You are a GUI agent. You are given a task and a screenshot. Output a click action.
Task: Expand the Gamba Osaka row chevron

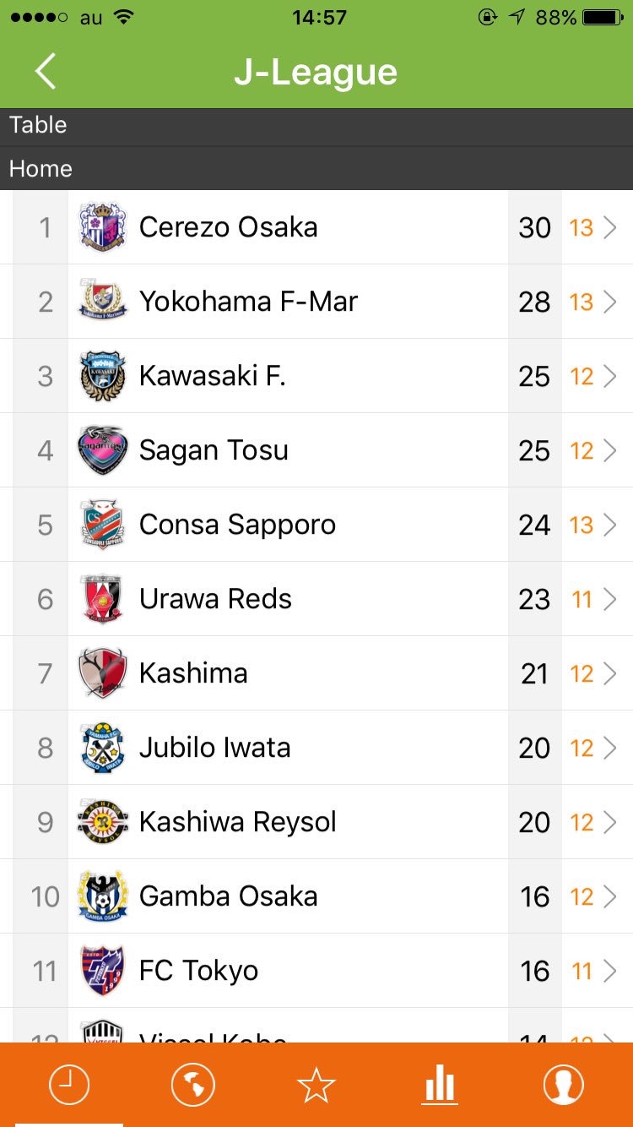click(610, 896)
